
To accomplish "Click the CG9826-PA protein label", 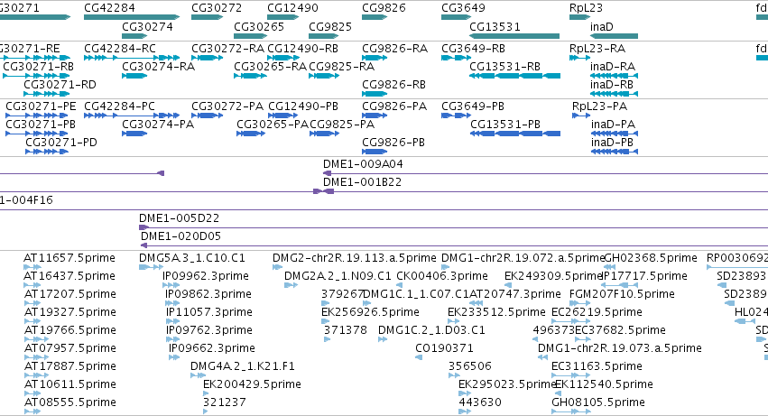I will click(x=394, y=106).
